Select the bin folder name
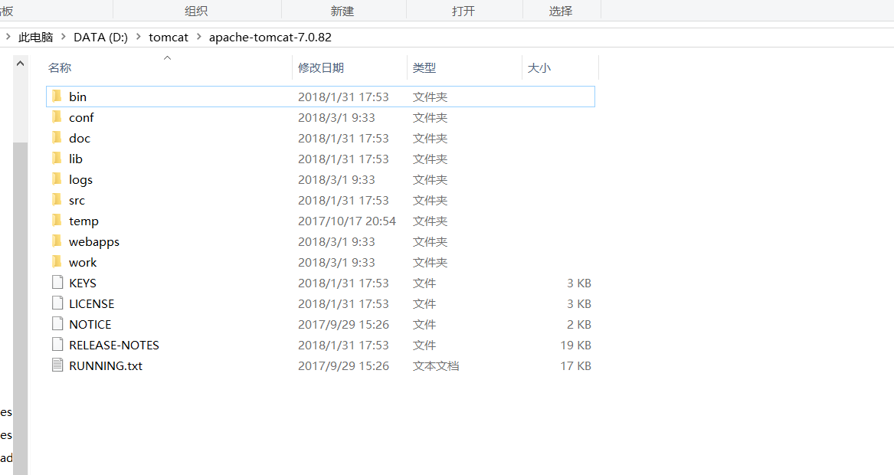The width and height of the screenshot is (894, 475). pos(77,97)
